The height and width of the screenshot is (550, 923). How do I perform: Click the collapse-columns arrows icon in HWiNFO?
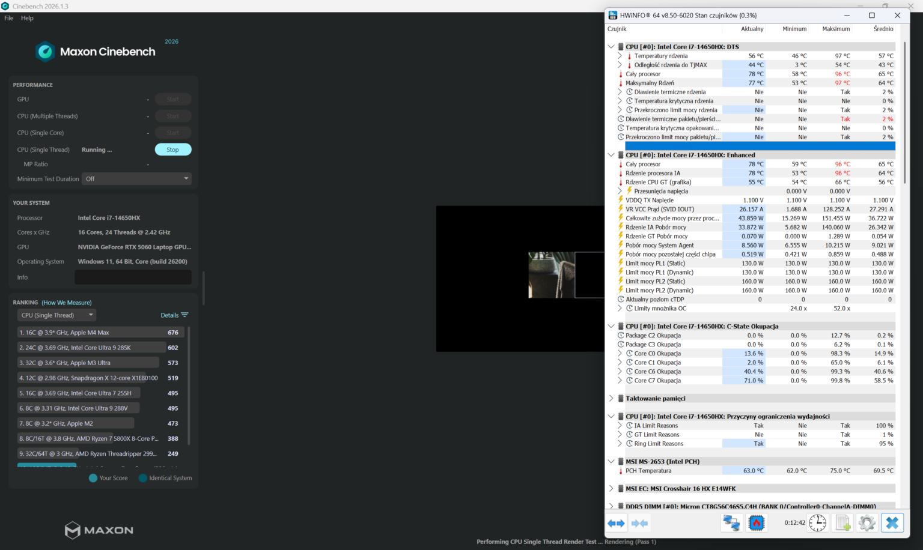pyautogui.click(x=639, y=523)
